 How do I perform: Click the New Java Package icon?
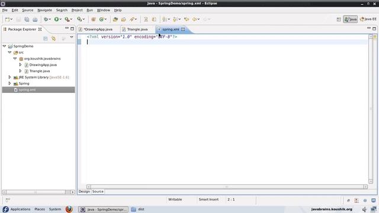point(94,20)
